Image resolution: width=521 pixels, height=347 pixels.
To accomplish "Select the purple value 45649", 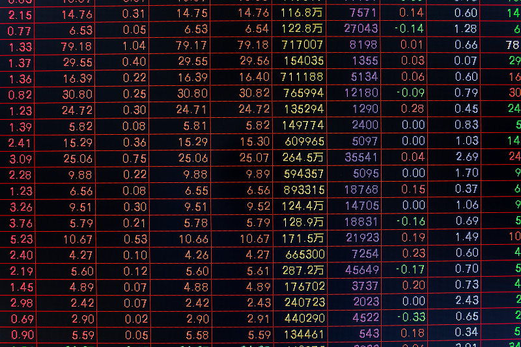I will [360, 270].
